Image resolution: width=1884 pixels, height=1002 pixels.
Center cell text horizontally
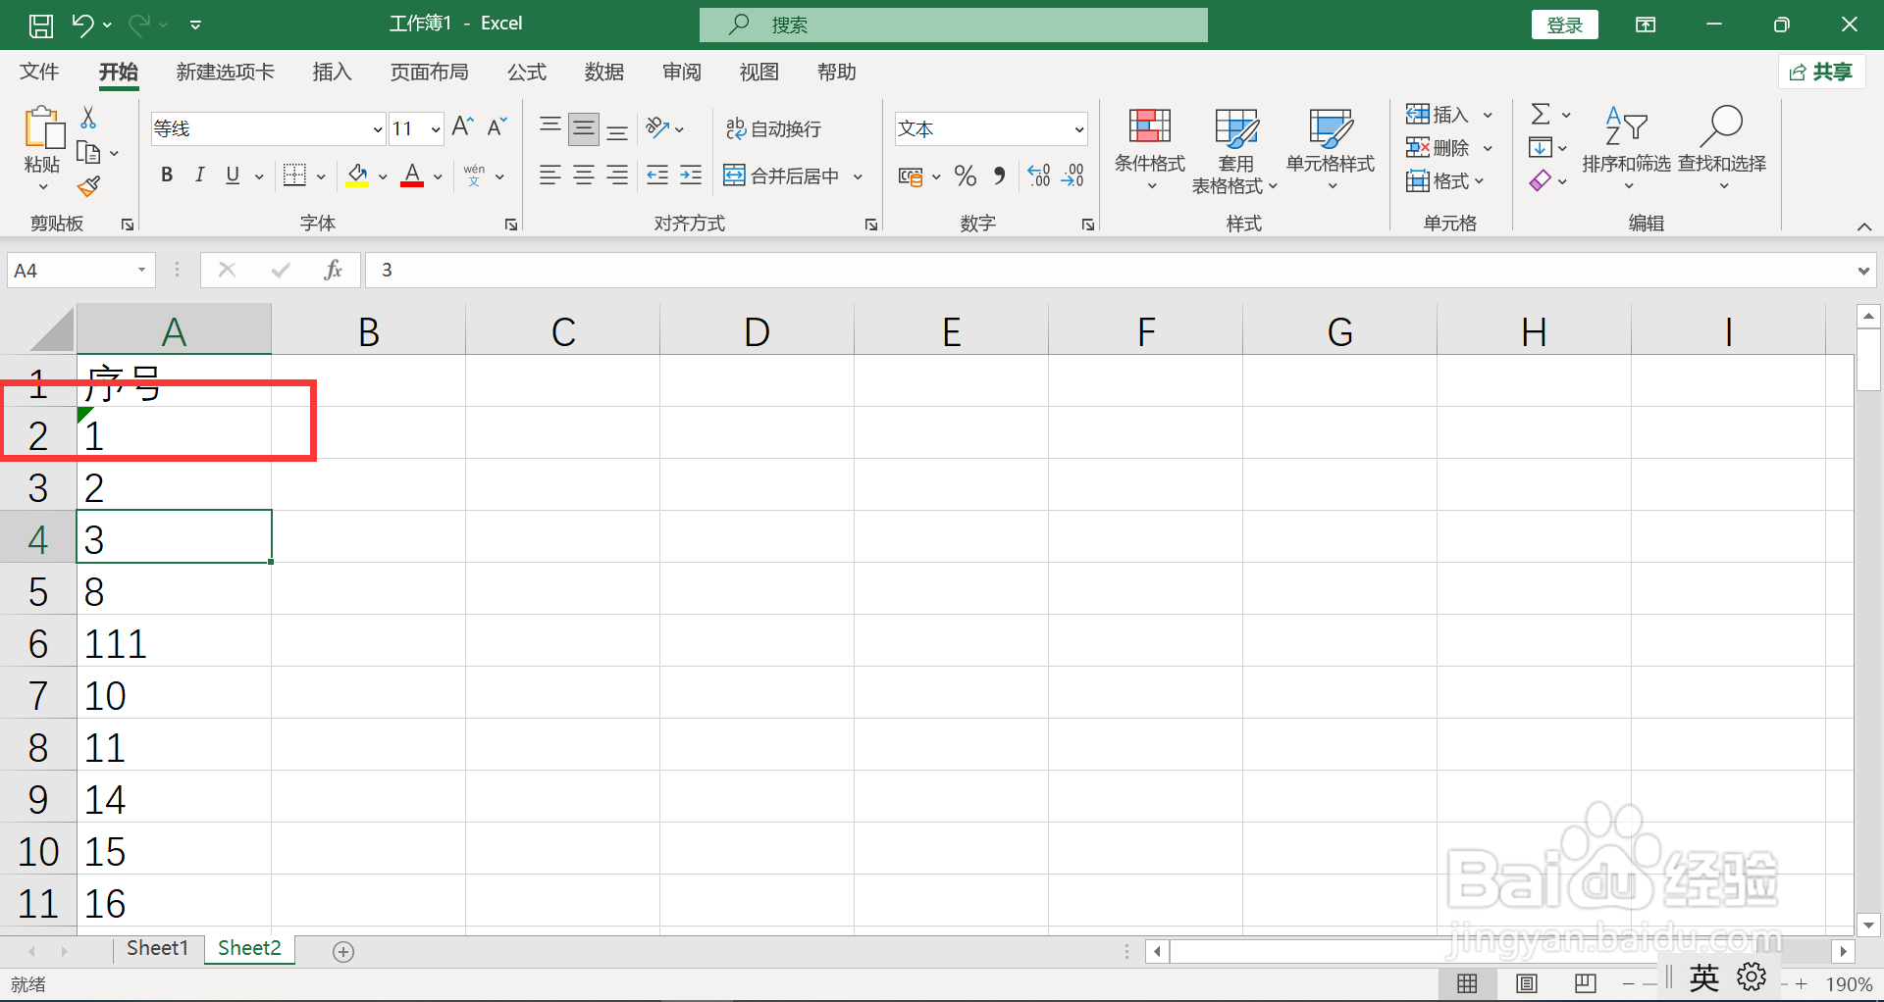tap(584, 175)
